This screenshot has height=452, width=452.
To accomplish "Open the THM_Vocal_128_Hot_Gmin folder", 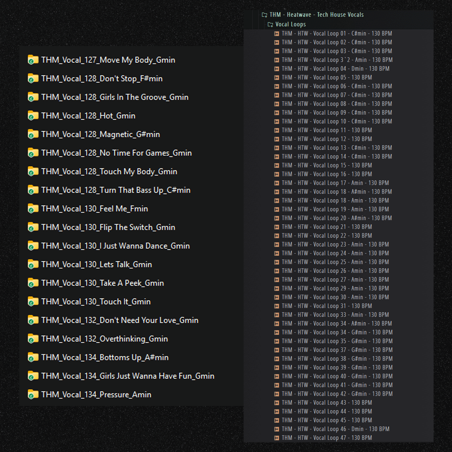I will [x=88, y=116].
